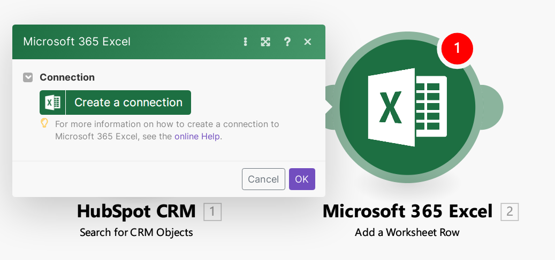Image resolution: width=555 pixels, height=260 pixels.
Task: Click the HubSpot CRM module label
Action: 136,211
